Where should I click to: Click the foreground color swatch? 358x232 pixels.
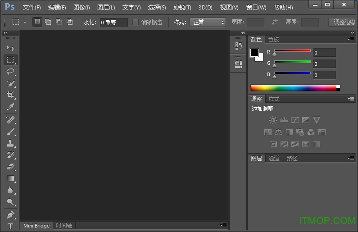[254, 53]
